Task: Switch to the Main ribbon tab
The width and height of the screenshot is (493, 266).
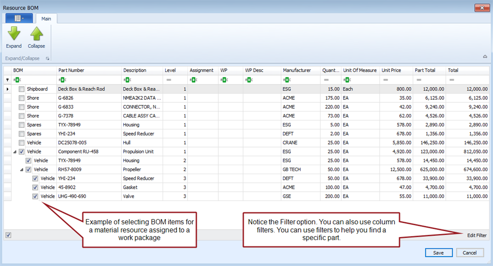Action: point(46,19)
